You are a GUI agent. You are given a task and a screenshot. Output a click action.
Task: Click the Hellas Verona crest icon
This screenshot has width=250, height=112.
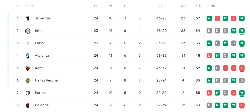click(x=27, y=80)
